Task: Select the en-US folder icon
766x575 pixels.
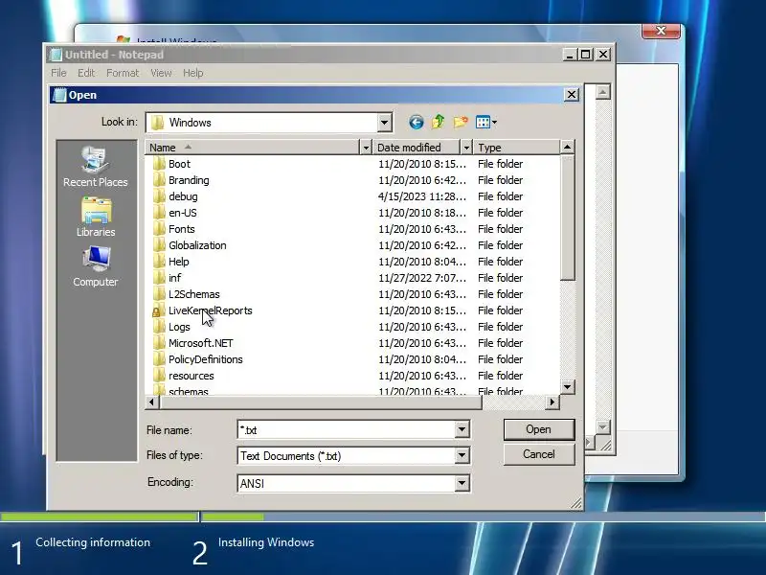Action: [158, 213]
